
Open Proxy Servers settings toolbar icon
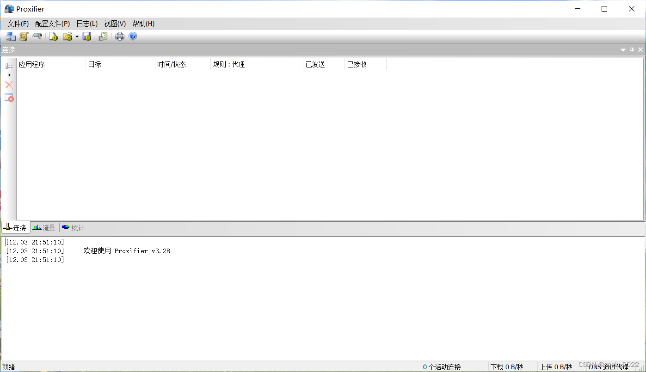pyautogui.click(x=11, y=37)
